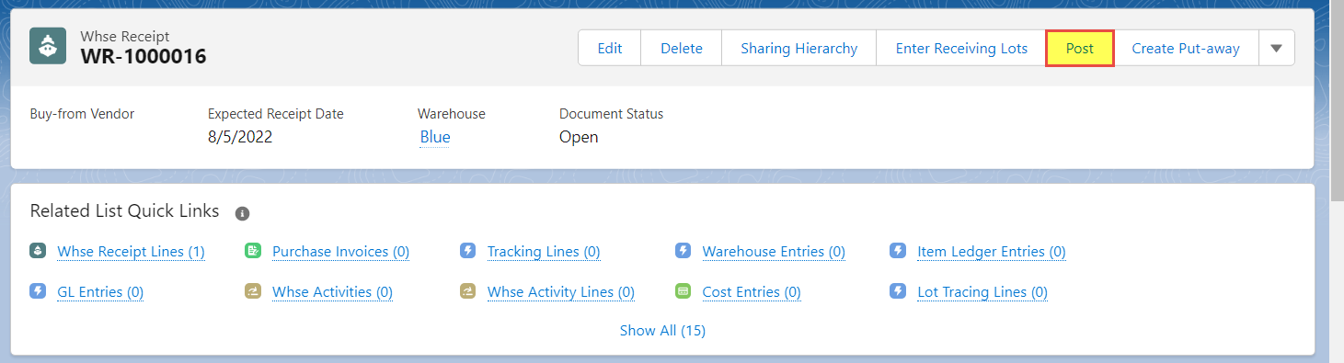
Task: Click the Warehouse Entries lightning icon
Action: point(683,251)
